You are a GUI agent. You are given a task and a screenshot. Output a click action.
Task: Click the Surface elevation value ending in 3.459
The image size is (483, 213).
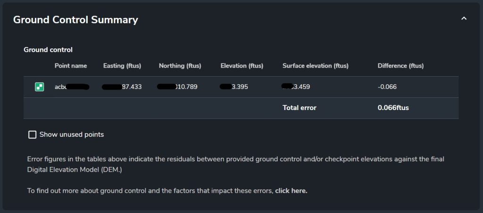296,87
